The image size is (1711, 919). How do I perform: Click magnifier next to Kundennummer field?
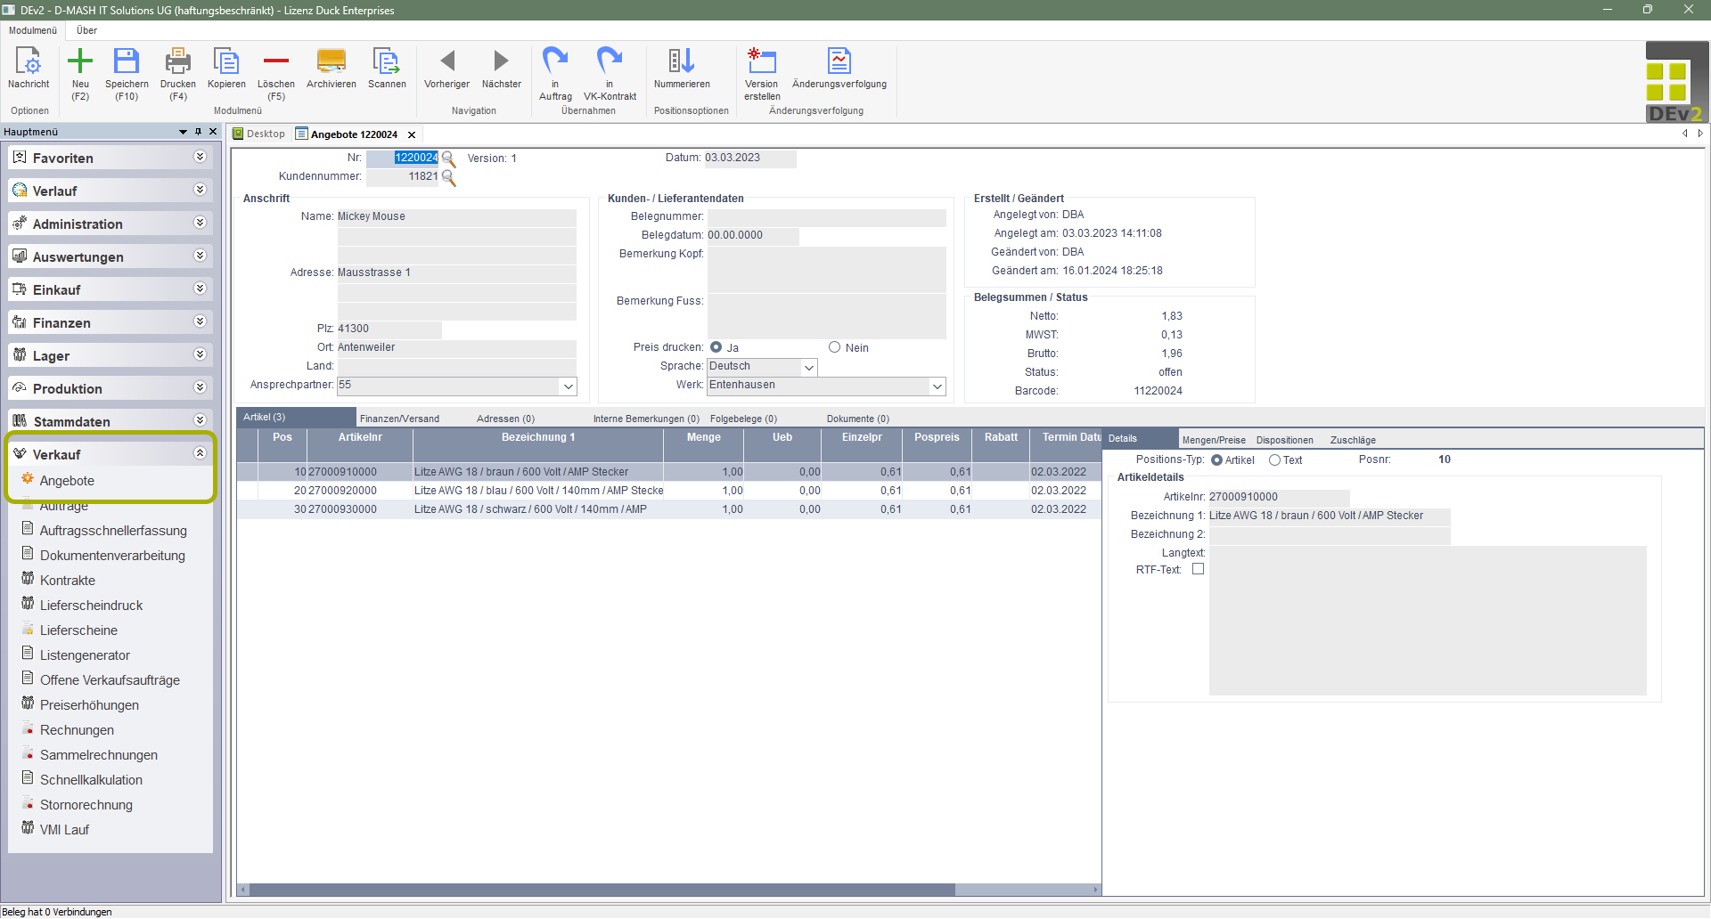[x=449, y=177]
